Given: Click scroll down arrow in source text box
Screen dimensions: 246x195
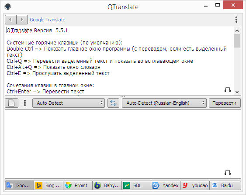Looking at the screenshot, I should click(x=237, y=92).
